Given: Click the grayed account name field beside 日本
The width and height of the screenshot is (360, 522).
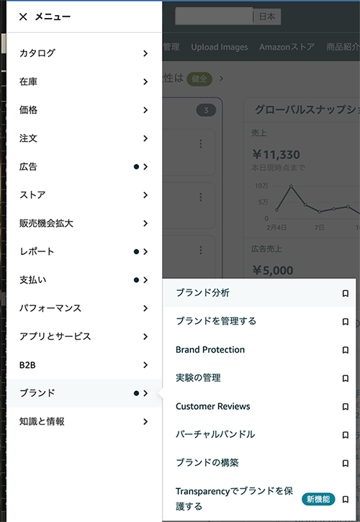Looking at the screenshot, I should (214, 17).
